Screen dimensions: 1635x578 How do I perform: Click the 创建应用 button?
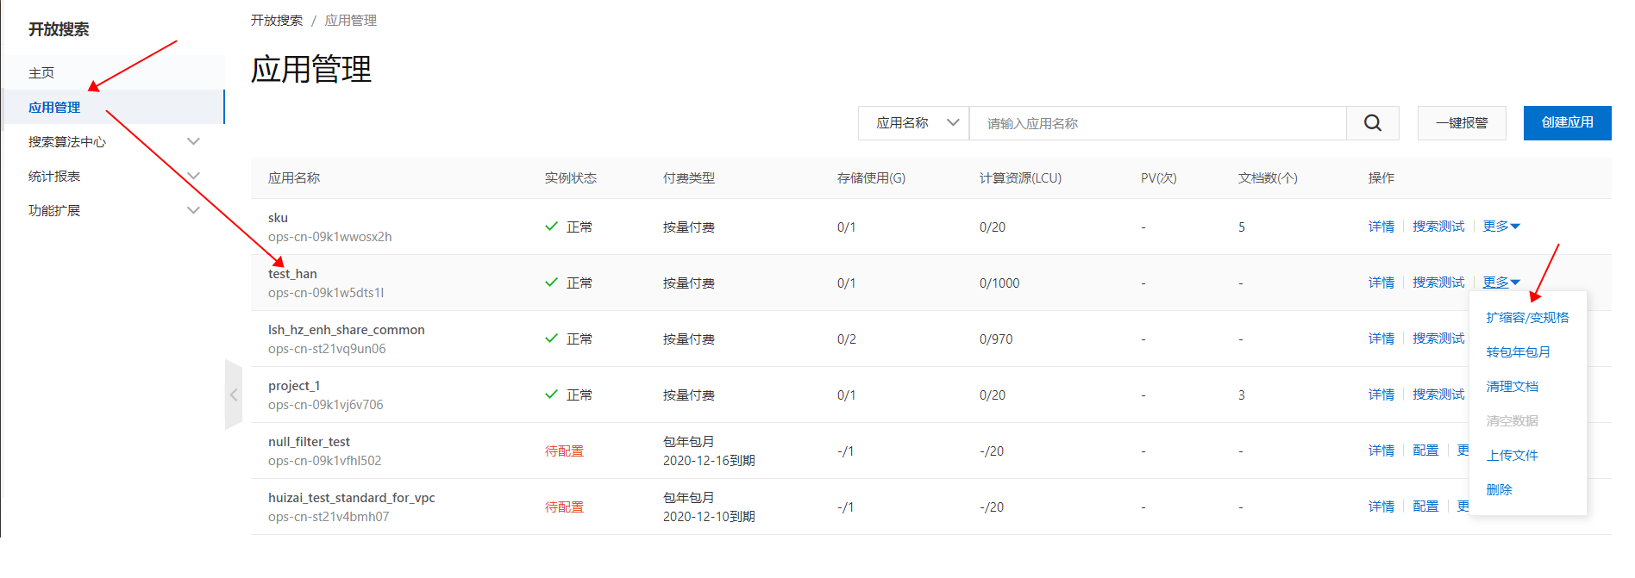point(1567,123)
